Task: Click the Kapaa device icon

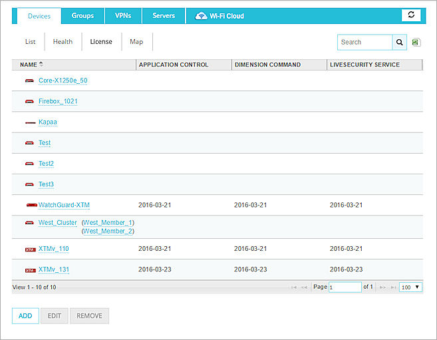Action: pyautogui.click(x=30, y=122)
